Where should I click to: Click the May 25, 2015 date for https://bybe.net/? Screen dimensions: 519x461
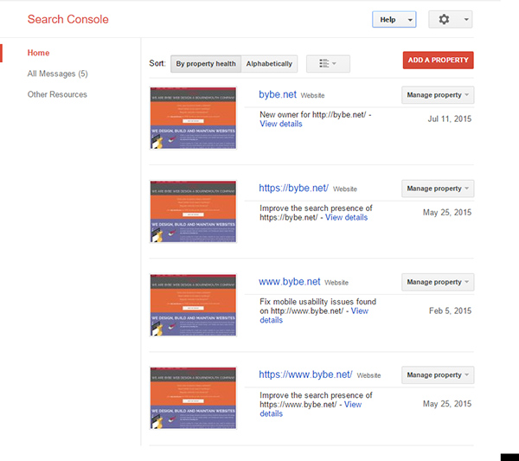[447, 213]
